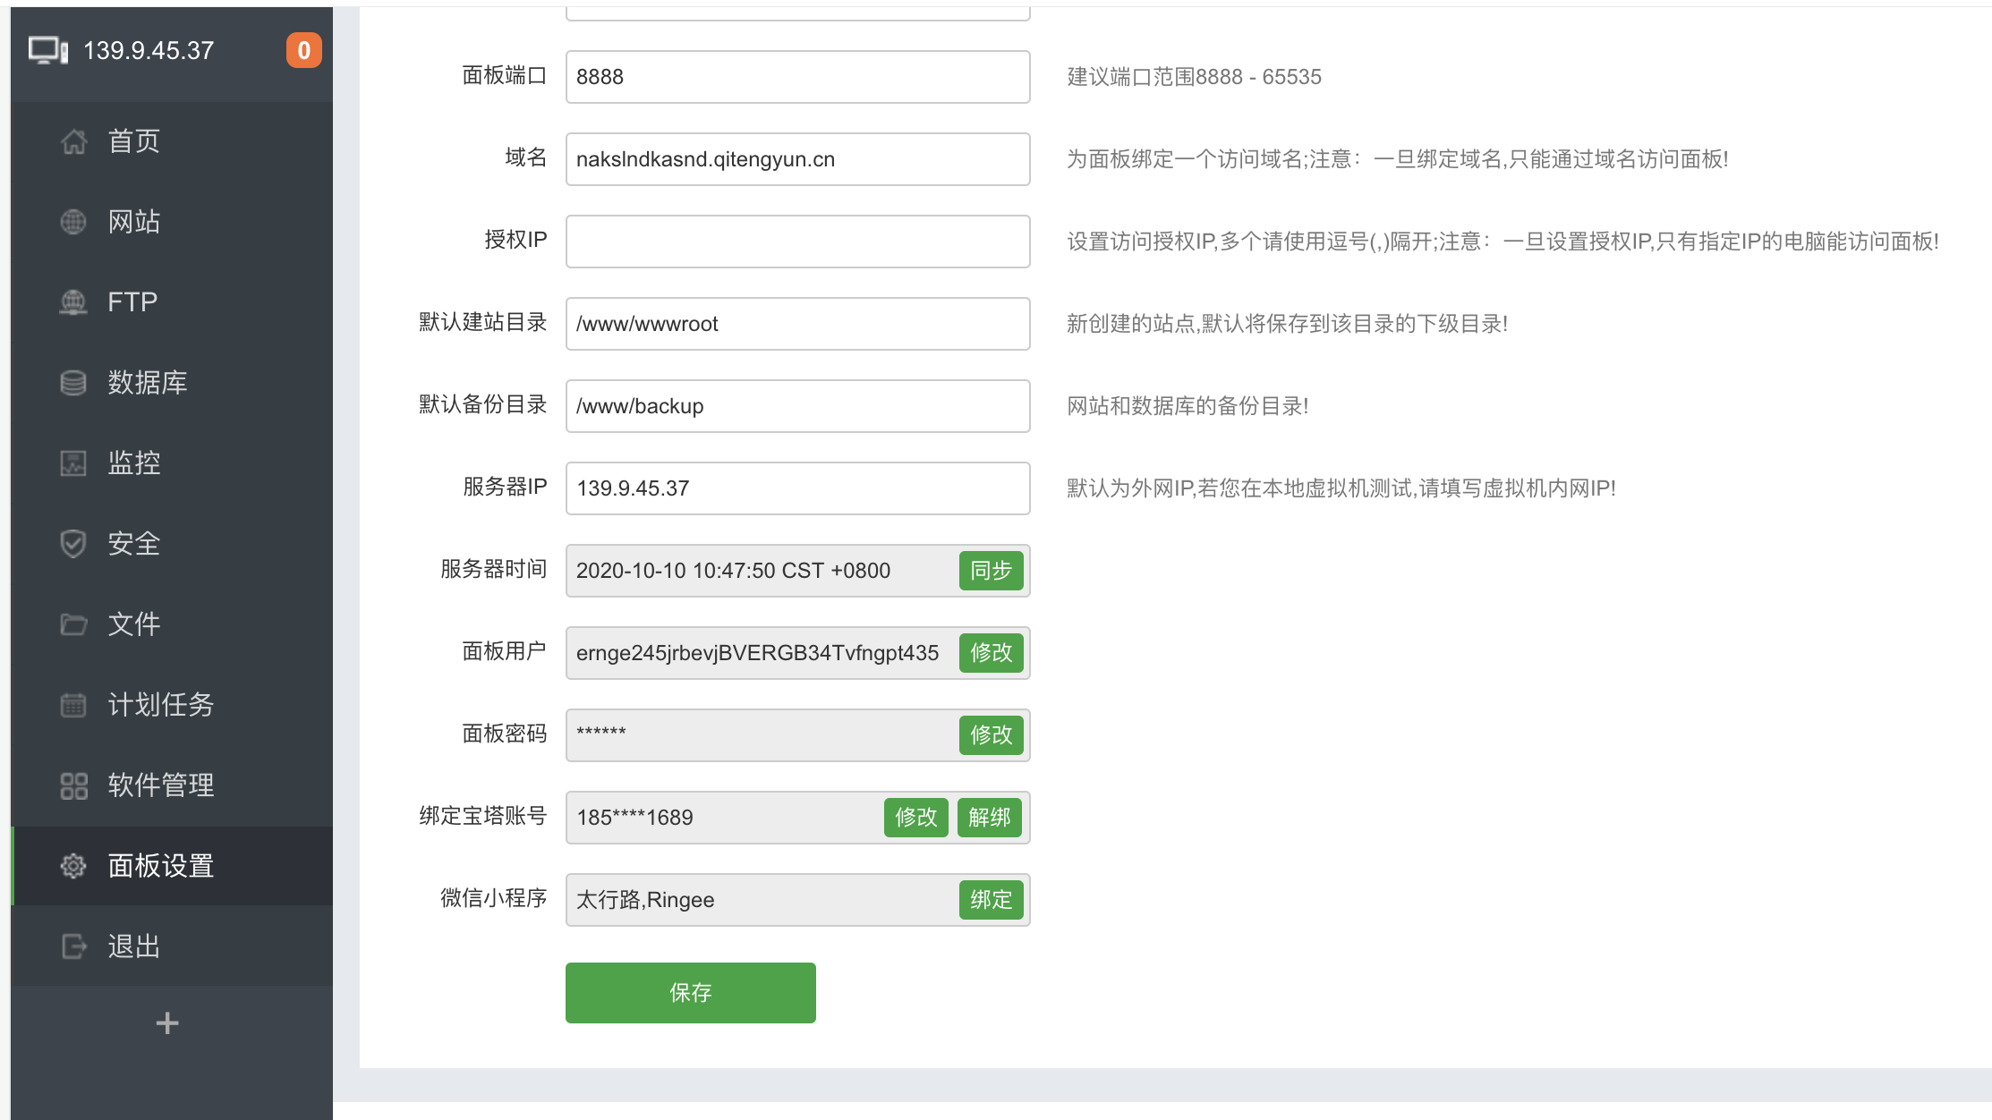
Task: Click the FTP sidebar icon
Action: (x=73, y=302)
